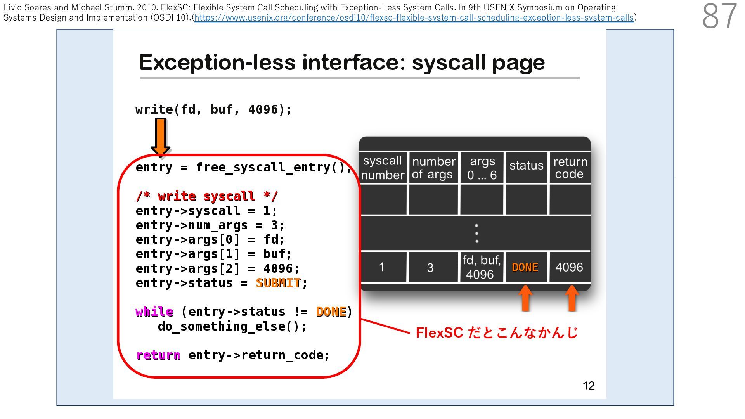Image resolution: width=745 pixels, height=419 pixels.
Task: Click the orange down arrow under write call
Action: pyautogui.click(x=160, y=136)
